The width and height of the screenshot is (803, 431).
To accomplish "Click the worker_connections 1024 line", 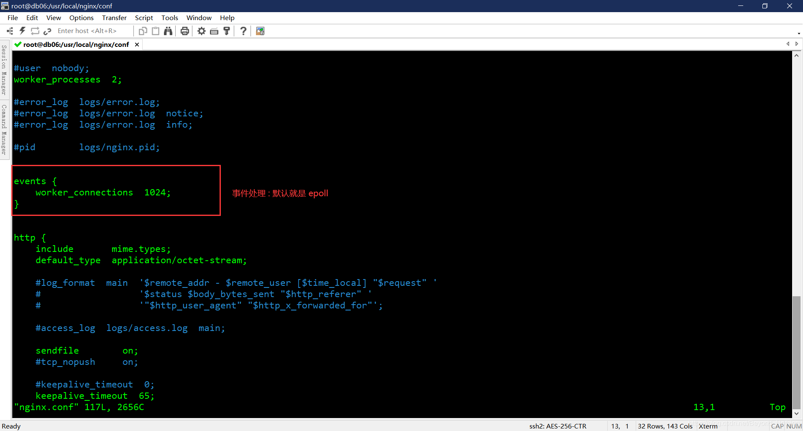I will point(103,192).
